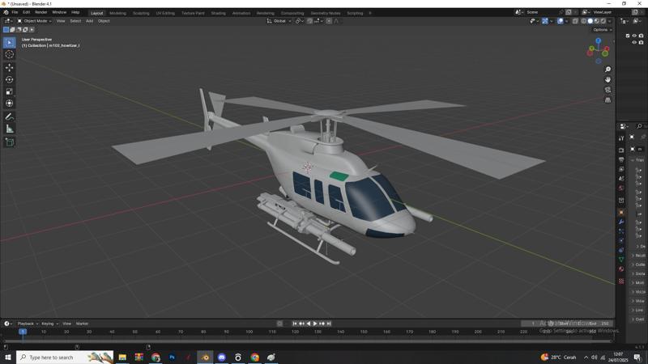Open the Physics properties tab

click(621, 240)
